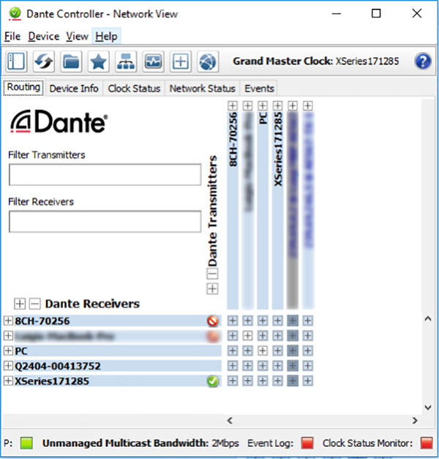Viewport: 439px width, 459px height.
Task: Click the Grand Master Clock XSeries171285 text
Action: tap(316, 61)
